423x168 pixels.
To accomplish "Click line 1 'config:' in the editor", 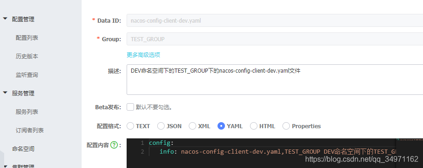I will click(161, 143).
